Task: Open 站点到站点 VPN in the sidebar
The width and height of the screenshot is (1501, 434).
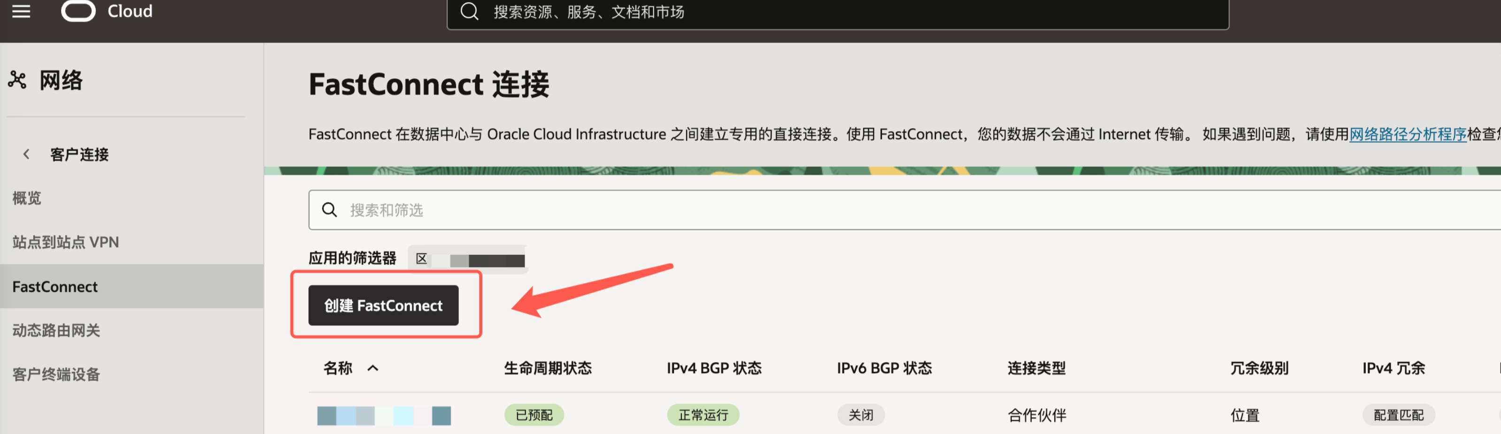Action: point(65,242)
